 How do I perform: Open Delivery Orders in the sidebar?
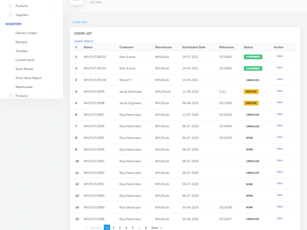coord(26,33)
